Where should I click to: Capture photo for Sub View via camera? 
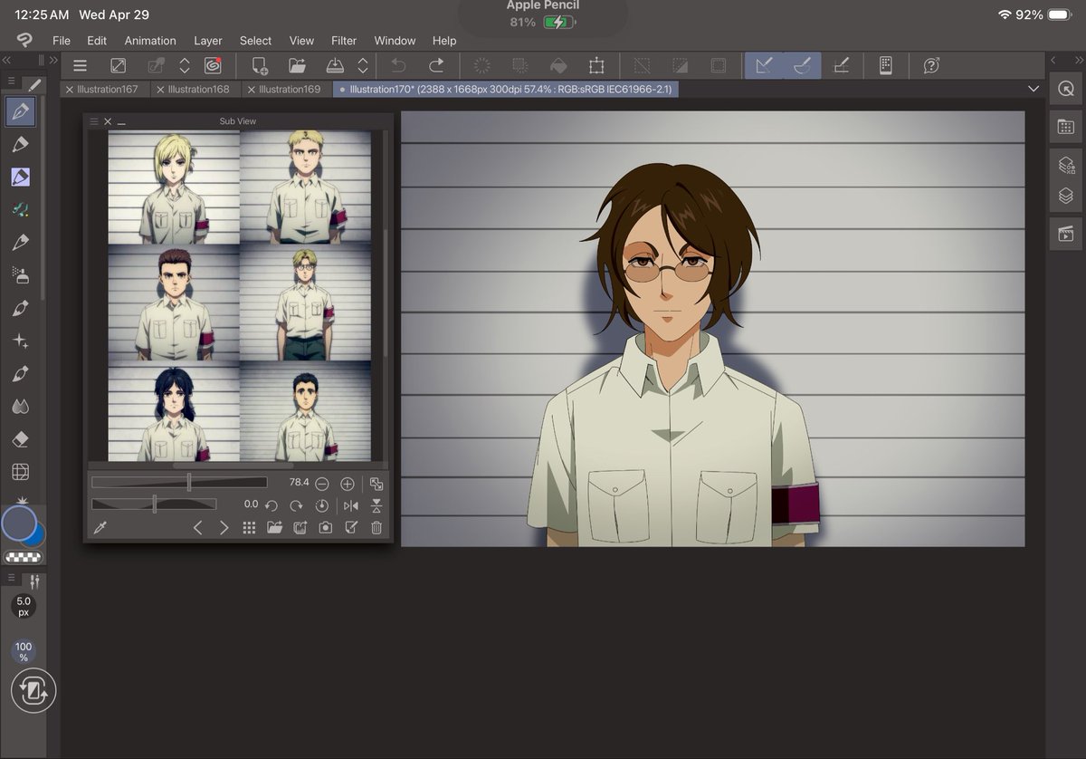pos(326,528)
